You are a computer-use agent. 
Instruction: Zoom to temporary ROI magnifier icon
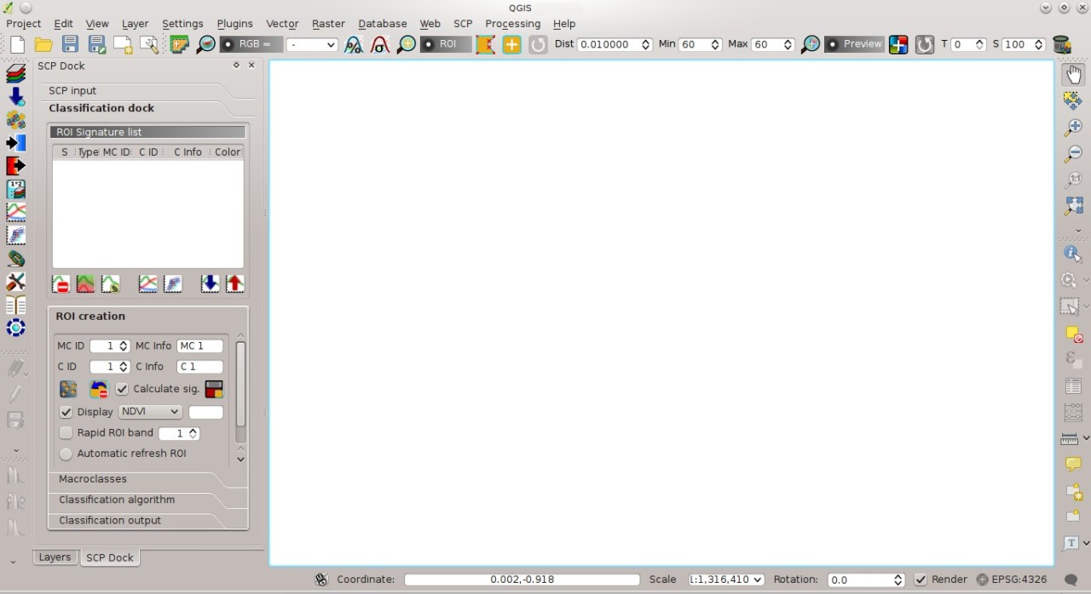coord(407,44)
